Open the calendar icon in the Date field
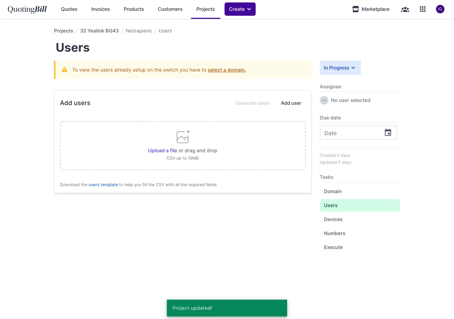This screenshot has height=319, width=454. pyautogui.click(x=388, y=132)
